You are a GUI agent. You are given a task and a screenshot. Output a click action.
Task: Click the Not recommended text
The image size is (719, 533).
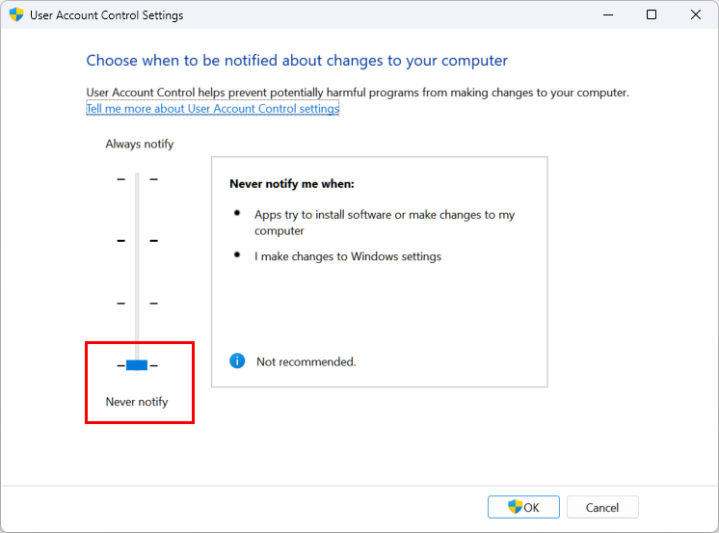pyautogui.click(x=306, y=361)
